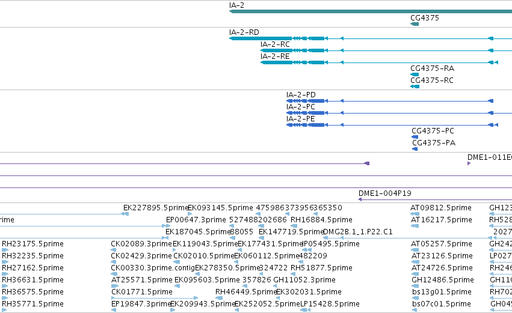Select the IA-2-PC protein label
The width and height of the screenshot is (512, 313).
(x=300, y=107)
